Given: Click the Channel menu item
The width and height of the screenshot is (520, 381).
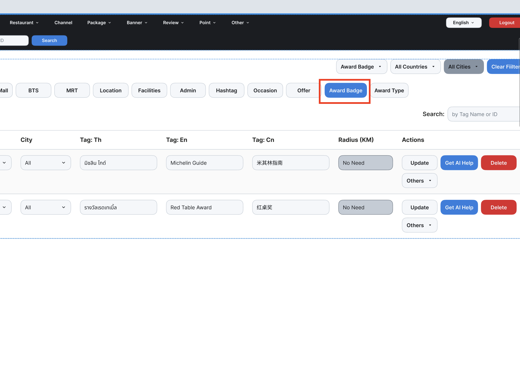Looking at the screenshot, I should coord(63,23).
